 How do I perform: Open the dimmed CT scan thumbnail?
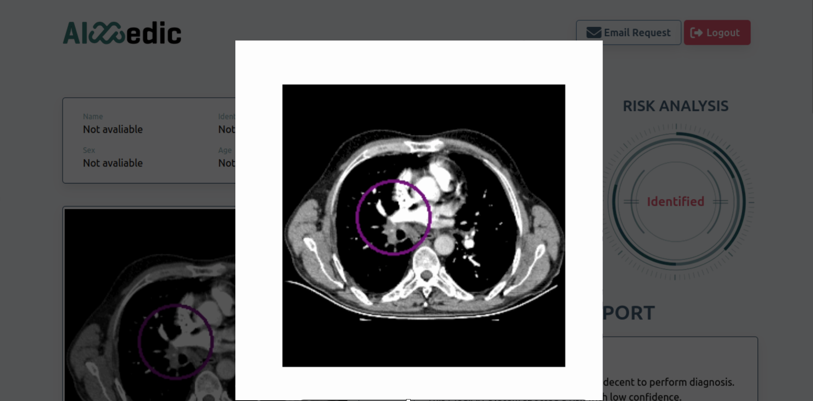click(150, 304)
